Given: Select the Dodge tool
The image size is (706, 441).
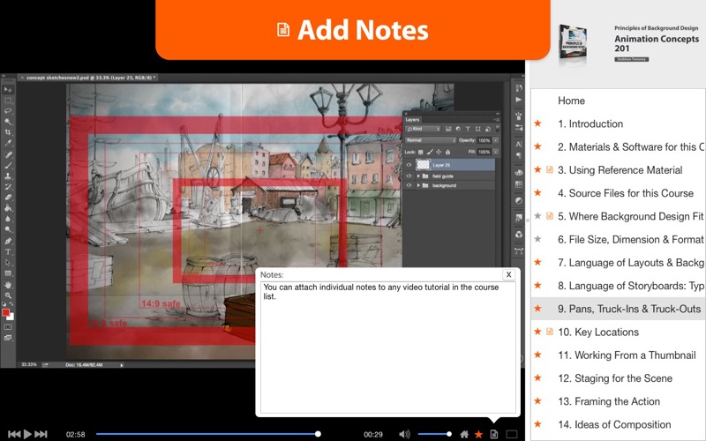Looking at the screenshot, I should [8, 229].
